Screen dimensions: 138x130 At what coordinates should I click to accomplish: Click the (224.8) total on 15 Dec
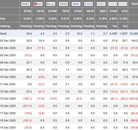134,98
